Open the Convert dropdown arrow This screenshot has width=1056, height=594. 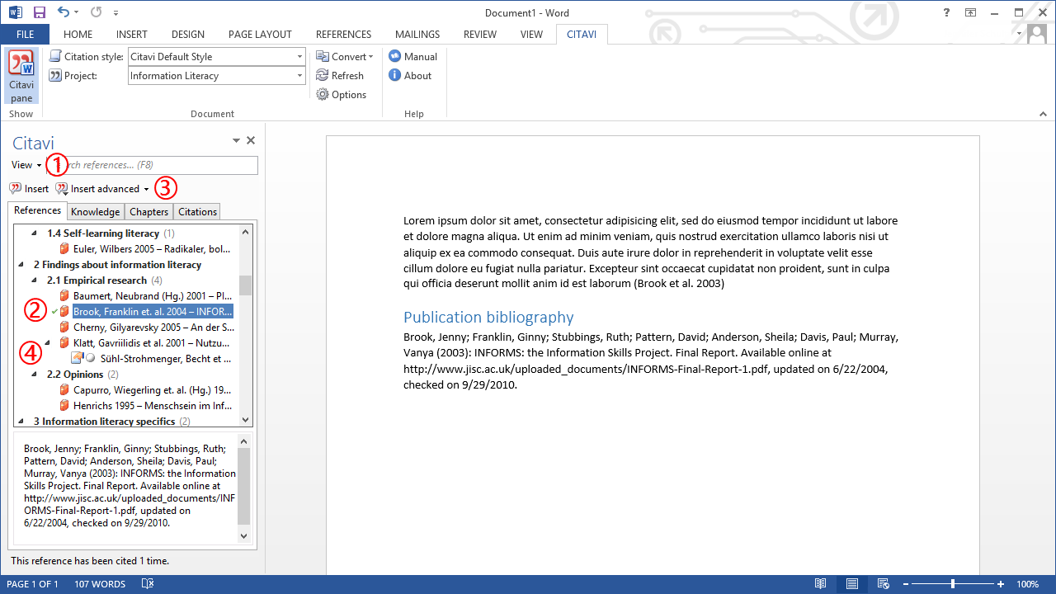[x=371, y=57]
